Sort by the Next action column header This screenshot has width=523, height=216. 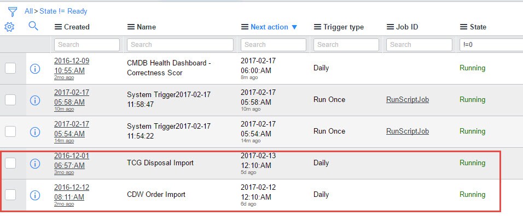269,27
